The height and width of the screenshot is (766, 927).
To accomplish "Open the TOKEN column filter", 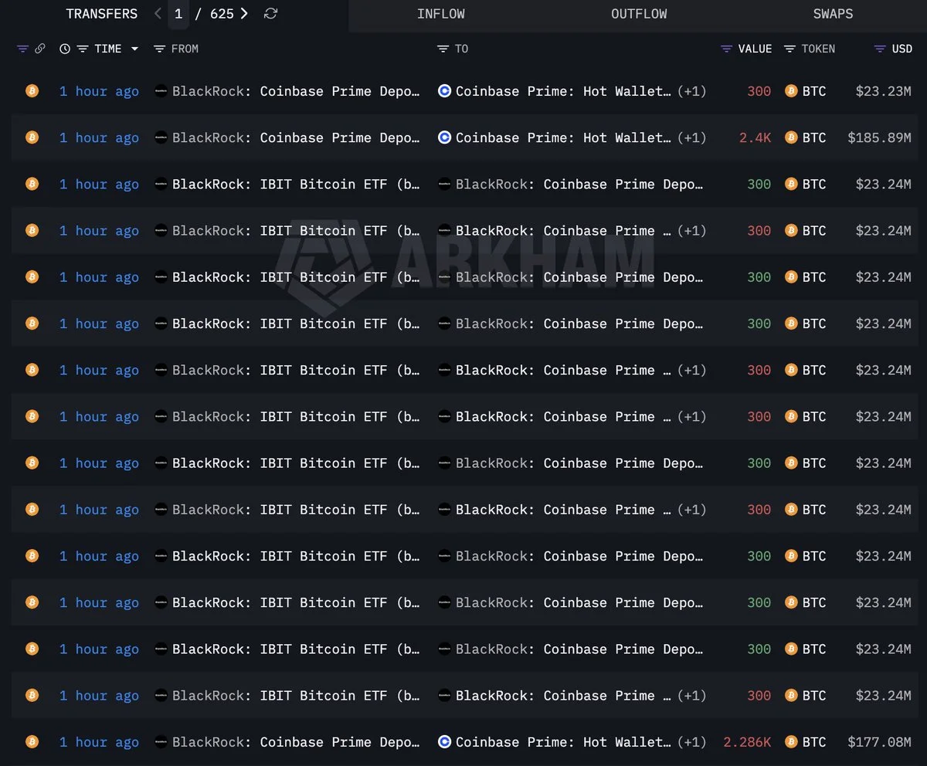I will click(x=789, y=49).
